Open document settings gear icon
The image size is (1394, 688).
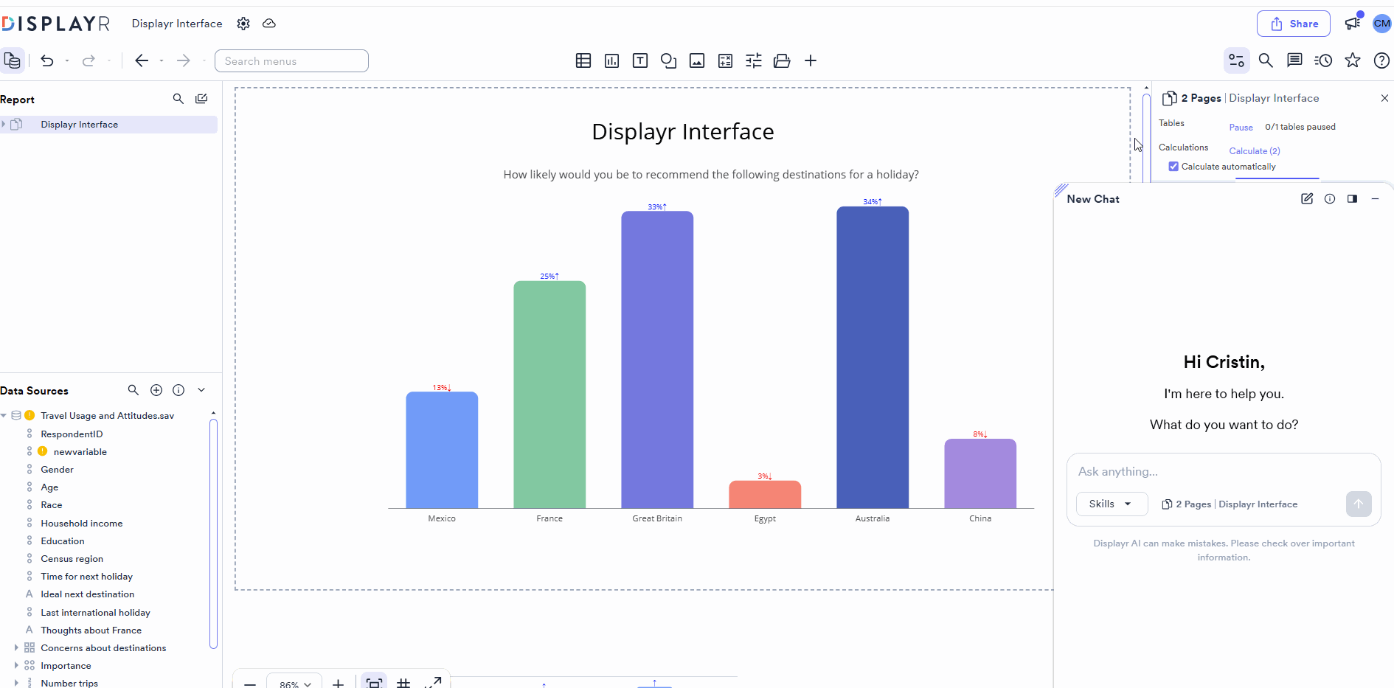pos(243,24)
